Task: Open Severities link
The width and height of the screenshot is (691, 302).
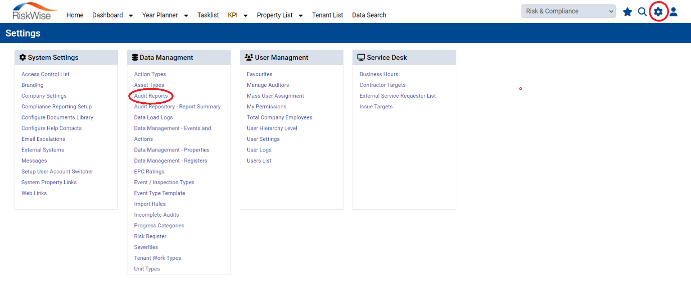Action: [x=146, y=247]
